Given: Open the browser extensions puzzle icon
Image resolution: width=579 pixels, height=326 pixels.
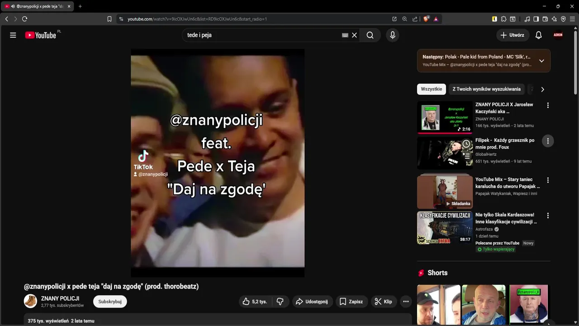Looking at the screenshot, I should pos(503,19).
